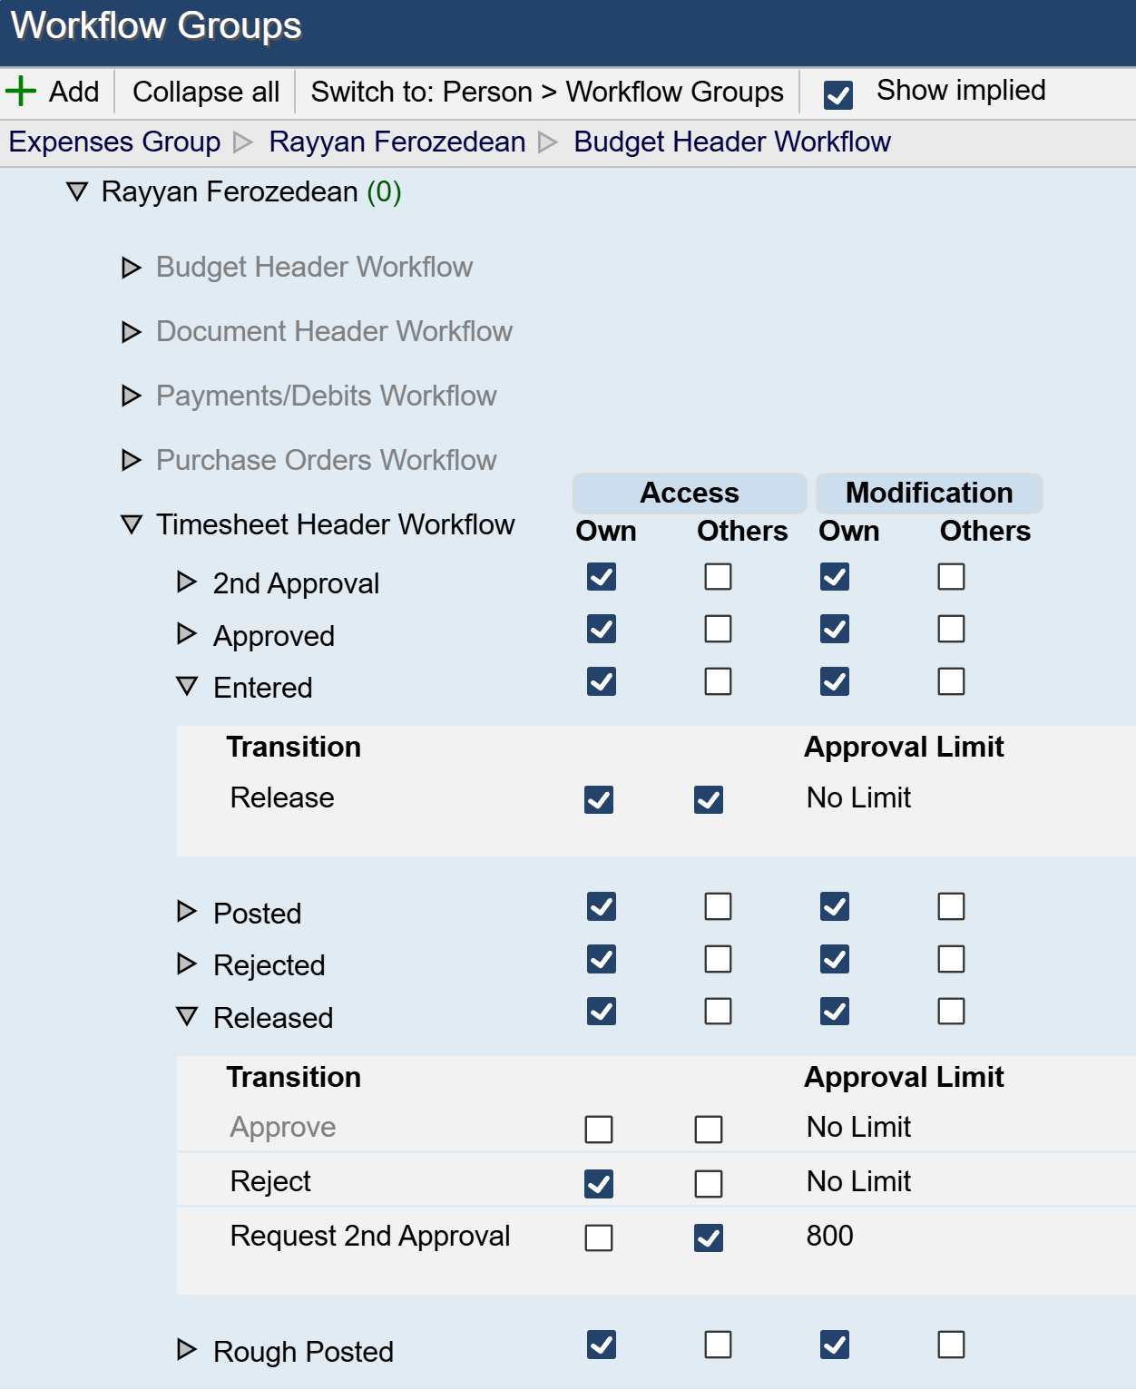Expand the Posted state arrow
Screen dimensions: 1136x1389
(x=187, y=912)
